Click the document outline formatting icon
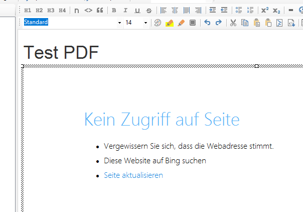303x212 pixels. tap(279, 23)
